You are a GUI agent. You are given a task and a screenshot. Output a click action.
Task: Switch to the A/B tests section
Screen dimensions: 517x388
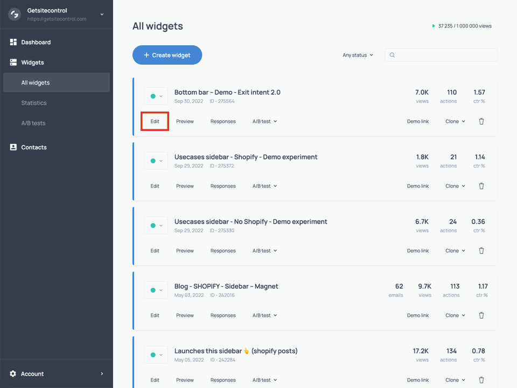point(32,123)
